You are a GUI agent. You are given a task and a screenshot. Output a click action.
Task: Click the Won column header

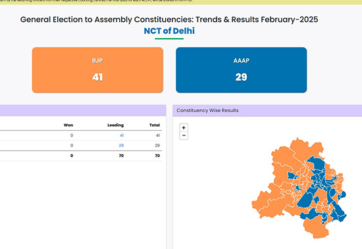tap(68, 125)
